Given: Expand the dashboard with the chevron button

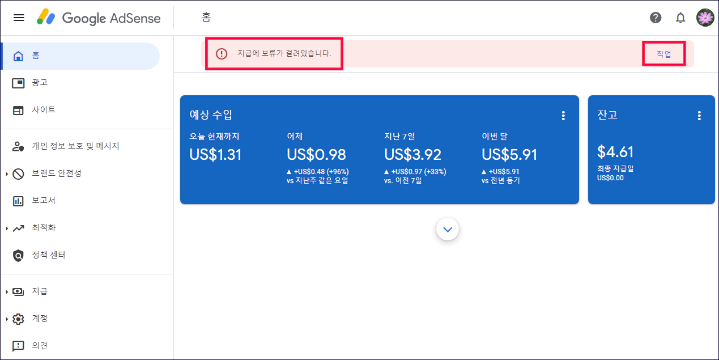Looking at the screenshot, I should (x=447, y=229).
